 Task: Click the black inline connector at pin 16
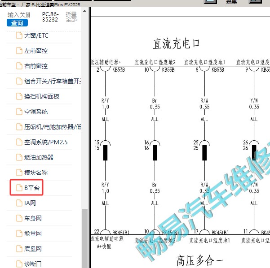[x=155, y=153]
